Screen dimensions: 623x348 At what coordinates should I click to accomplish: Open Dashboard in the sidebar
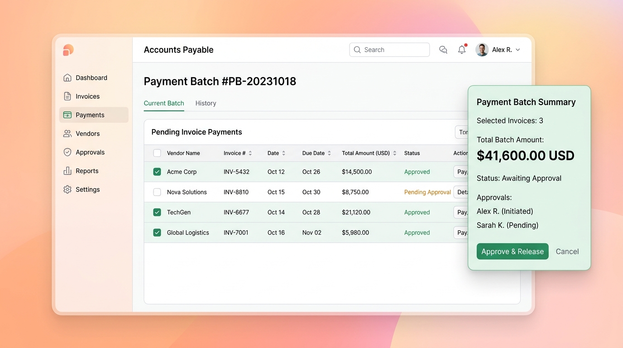(94, 77)
